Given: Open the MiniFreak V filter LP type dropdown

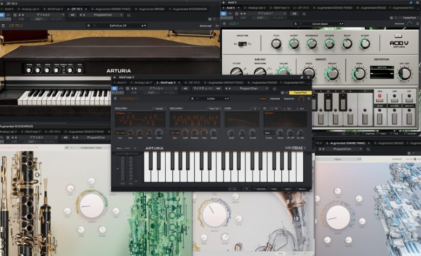Looking at the screenshot, I should coord(255,108).
